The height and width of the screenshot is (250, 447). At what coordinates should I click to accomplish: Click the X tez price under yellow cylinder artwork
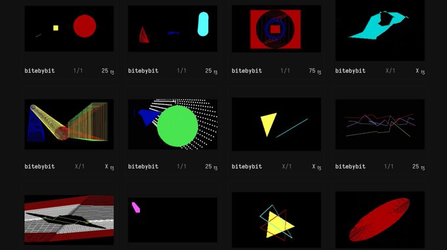tap(109, 167)
